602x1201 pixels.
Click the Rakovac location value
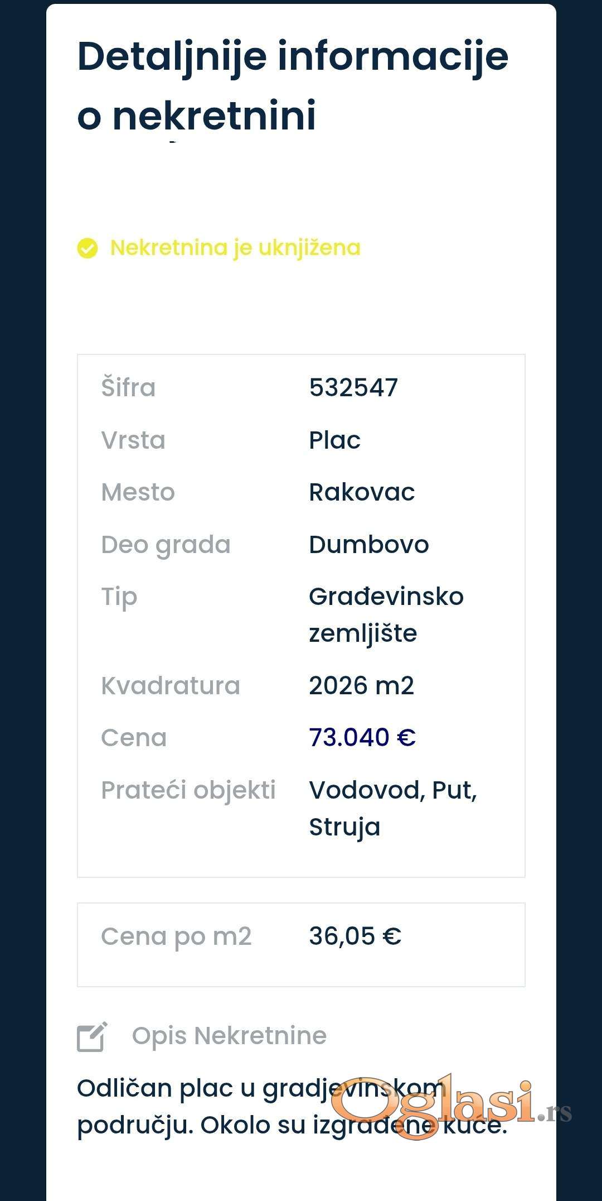tap(362, 492)
